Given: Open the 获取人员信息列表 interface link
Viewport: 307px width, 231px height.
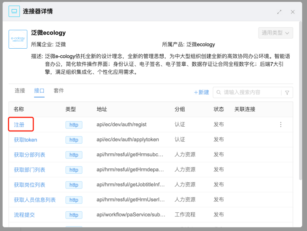Looking at the screenshot, I should click(x=35, y=200).
